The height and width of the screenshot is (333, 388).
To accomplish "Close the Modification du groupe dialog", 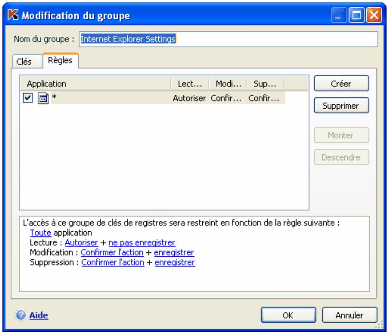I will (374, 15).
